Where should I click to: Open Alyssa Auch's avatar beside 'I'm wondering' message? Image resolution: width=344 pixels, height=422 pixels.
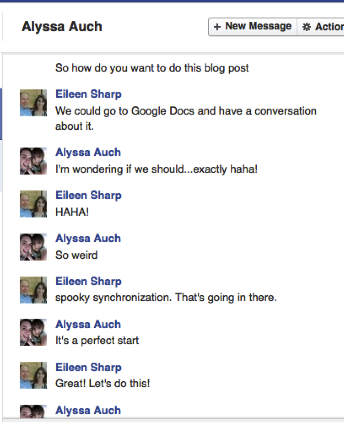(33, 161)
